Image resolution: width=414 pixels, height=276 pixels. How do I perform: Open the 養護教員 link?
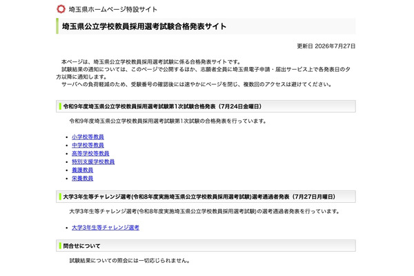82,170
